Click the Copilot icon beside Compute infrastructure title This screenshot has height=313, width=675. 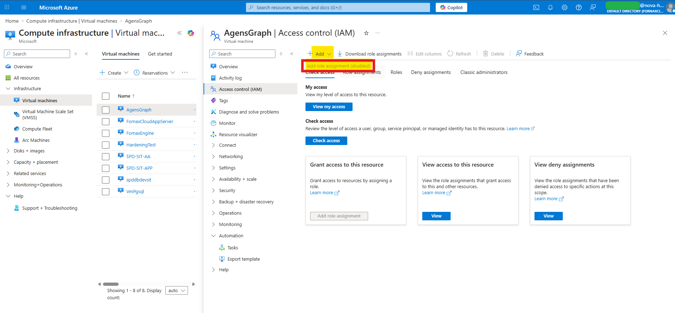[x=191, y=33]
